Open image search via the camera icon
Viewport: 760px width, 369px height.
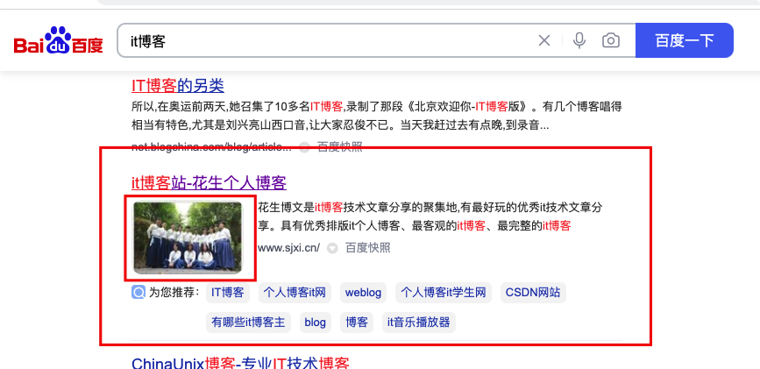tap(611, 40)
